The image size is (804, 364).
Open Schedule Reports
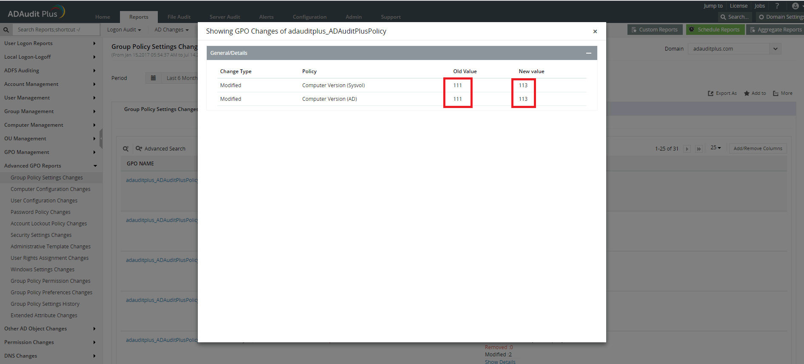point(716,30)
